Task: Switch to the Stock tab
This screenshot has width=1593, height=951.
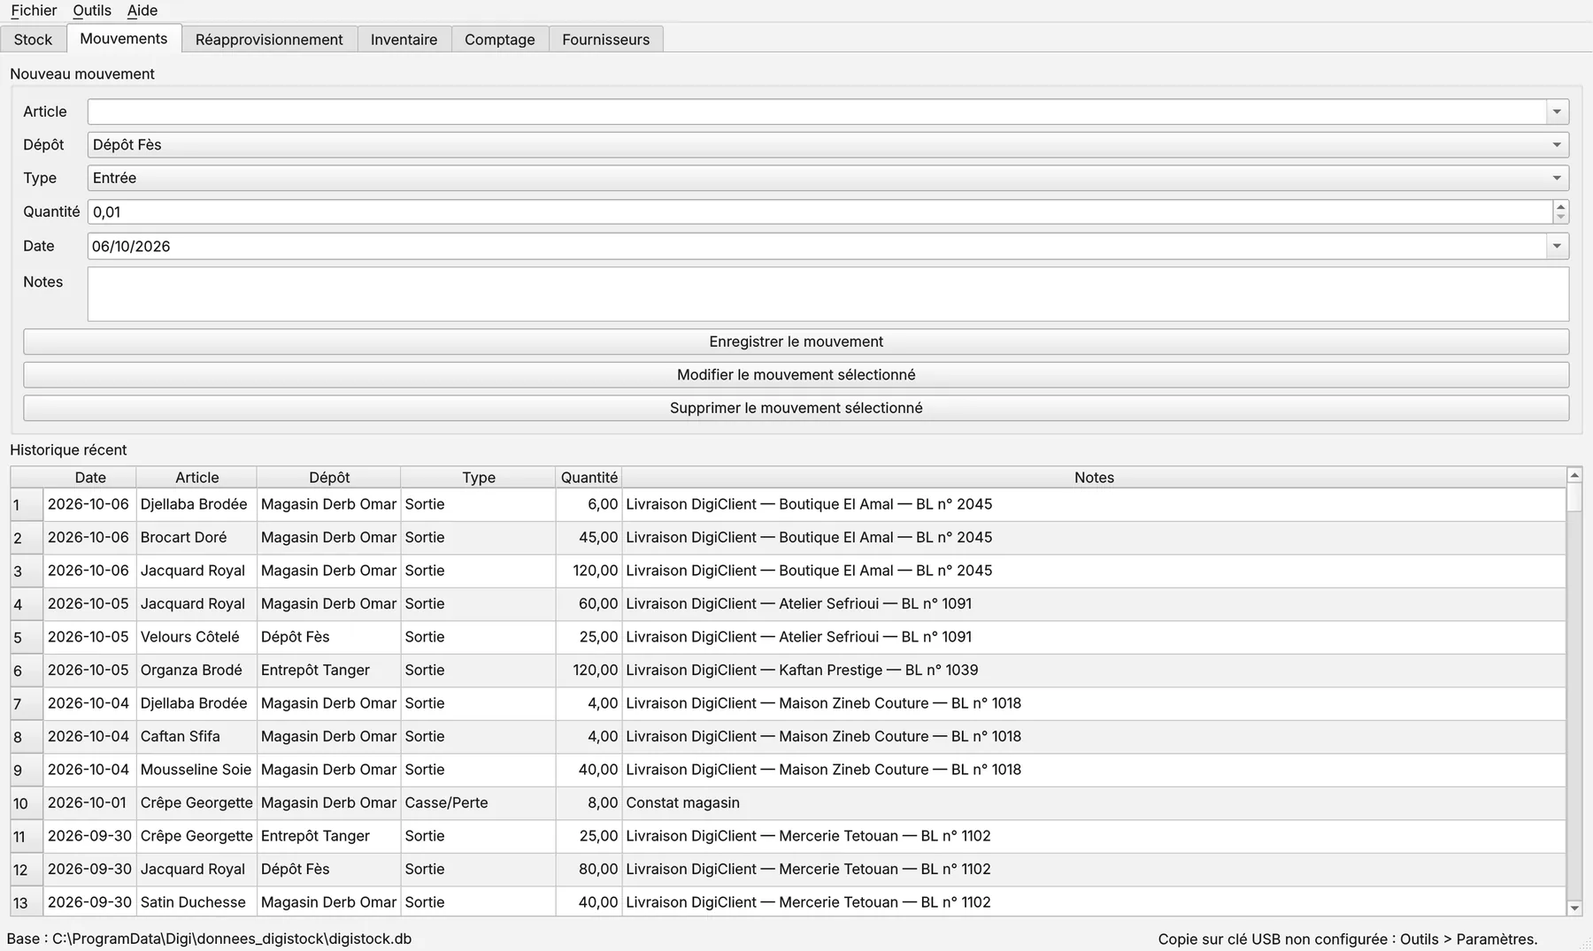Action: [34, 40]
